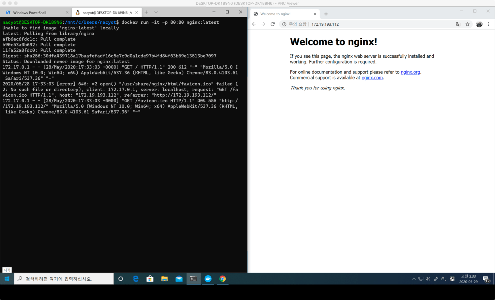Bookmark this page with the star

(468, 24)
